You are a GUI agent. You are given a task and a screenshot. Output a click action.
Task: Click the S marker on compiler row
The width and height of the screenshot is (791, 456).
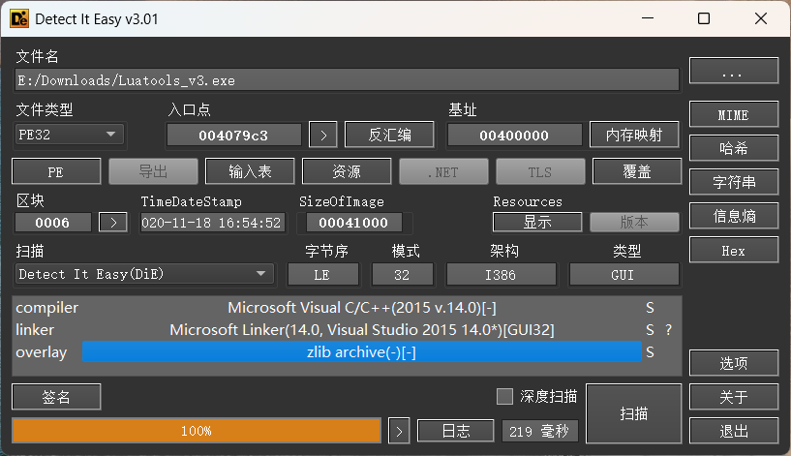pos(650,308)
